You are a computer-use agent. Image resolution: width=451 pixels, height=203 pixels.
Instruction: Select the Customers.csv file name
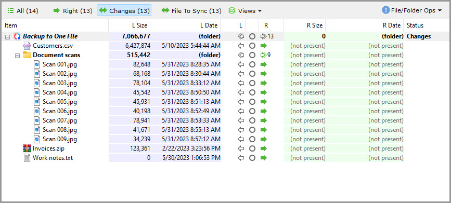click(x=53, y=46)
